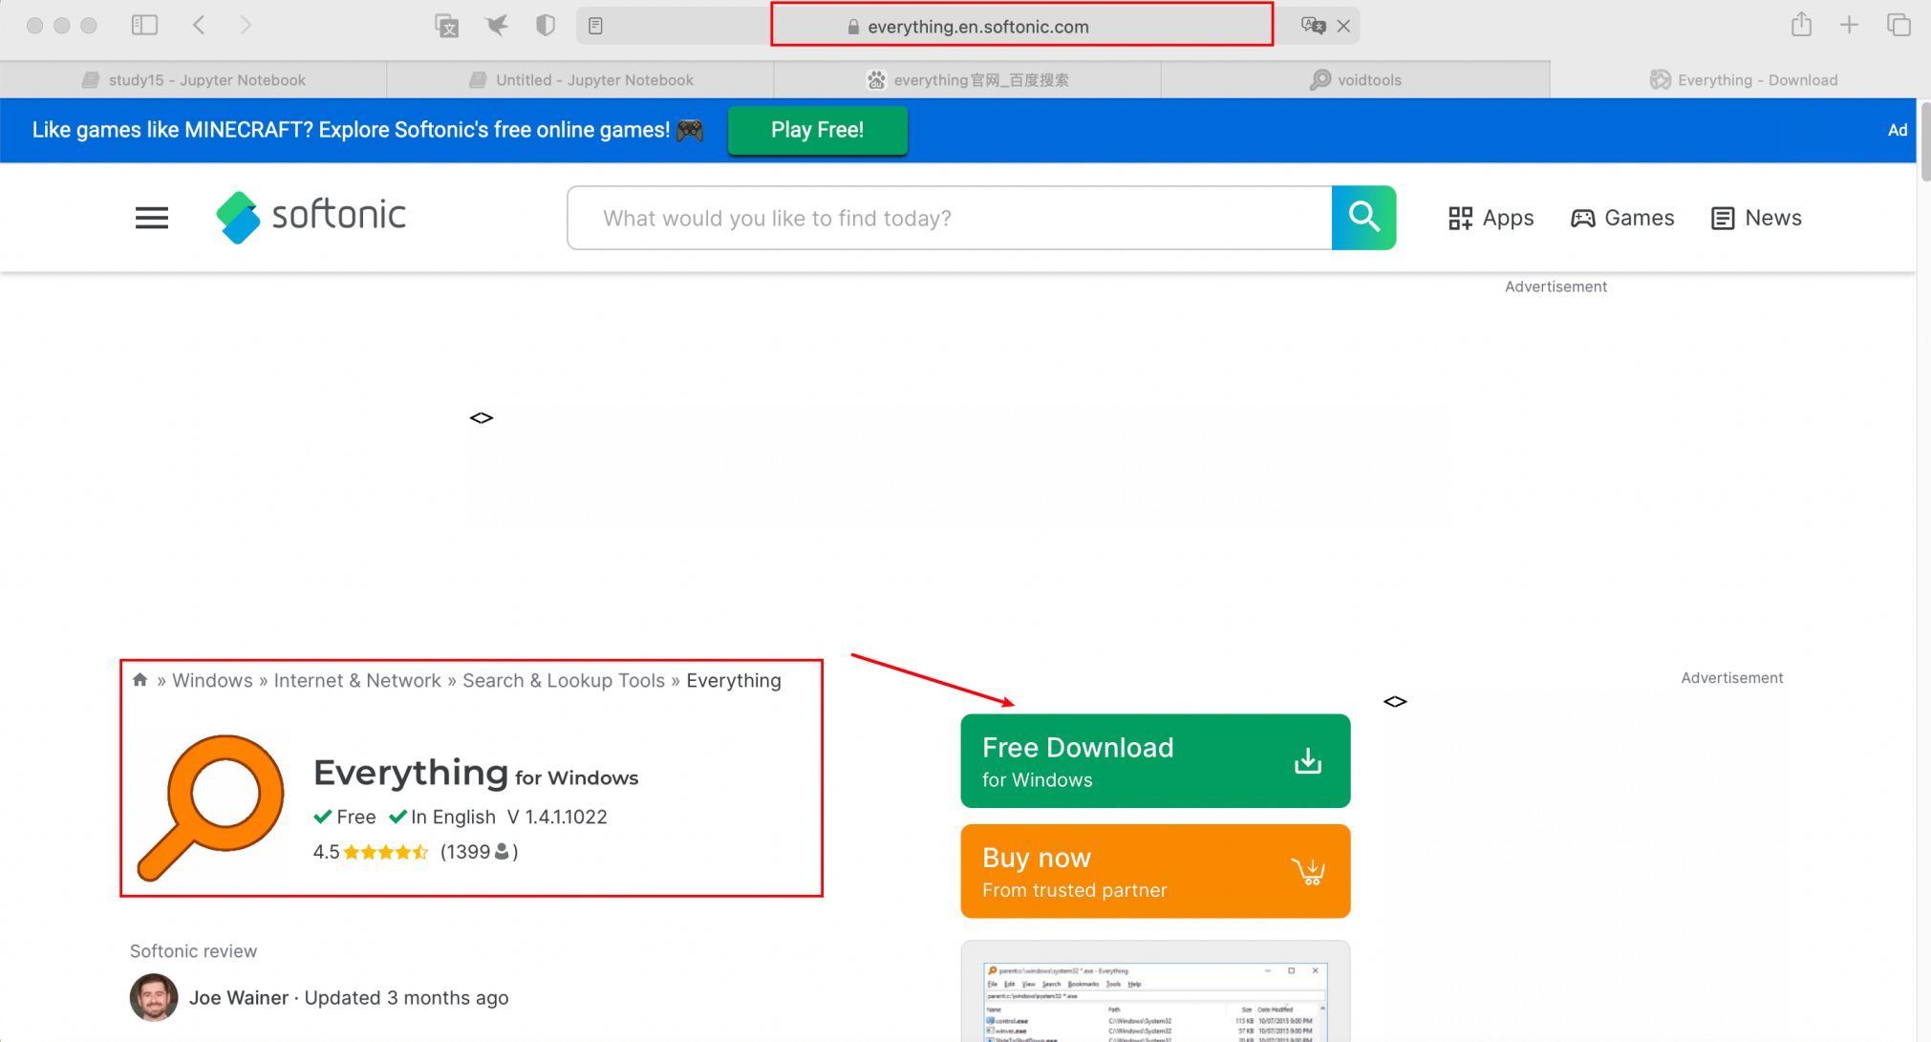The image size is (1931, 1042).
Task: Open the News section
Action: click(x=1756, y=218)
